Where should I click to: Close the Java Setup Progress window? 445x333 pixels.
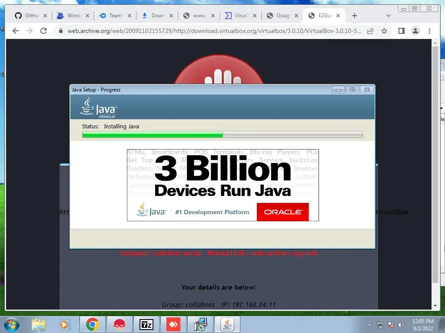367,90
